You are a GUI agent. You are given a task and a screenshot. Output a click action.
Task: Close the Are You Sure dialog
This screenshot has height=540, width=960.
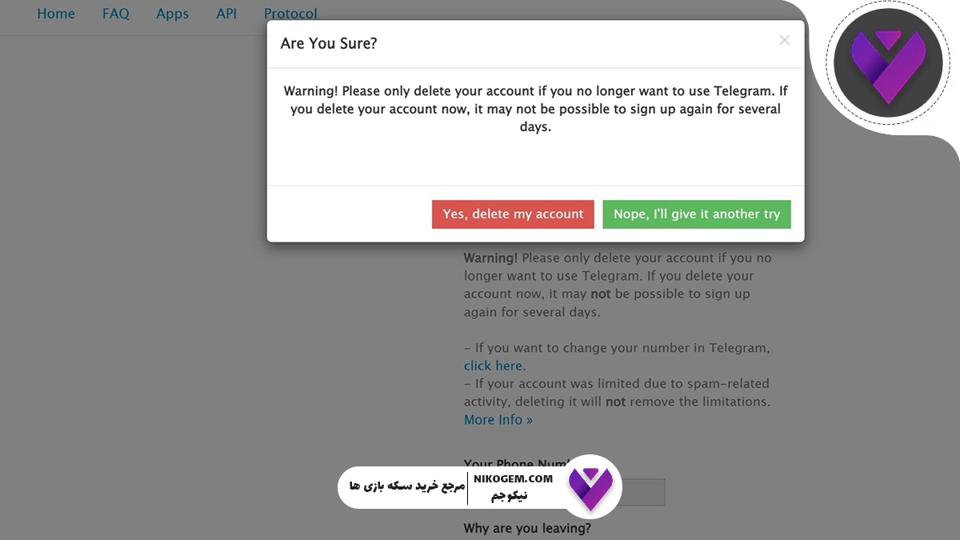[x=784, y=40]
